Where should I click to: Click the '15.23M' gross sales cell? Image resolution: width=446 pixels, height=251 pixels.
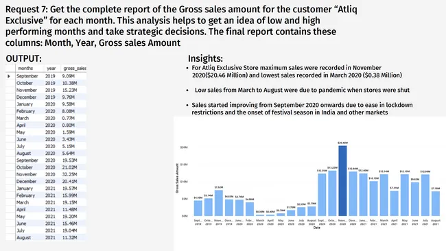(69, 90)
